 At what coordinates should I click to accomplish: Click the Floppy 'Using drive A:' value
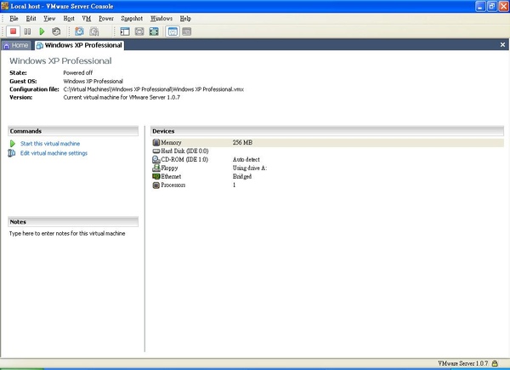click(250, 168)
